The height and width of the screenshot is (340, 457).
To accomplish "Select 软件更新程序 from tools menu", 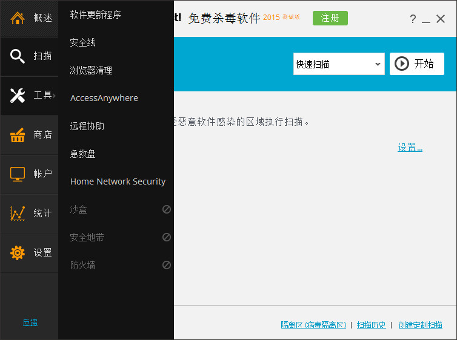I will [96, 15].
